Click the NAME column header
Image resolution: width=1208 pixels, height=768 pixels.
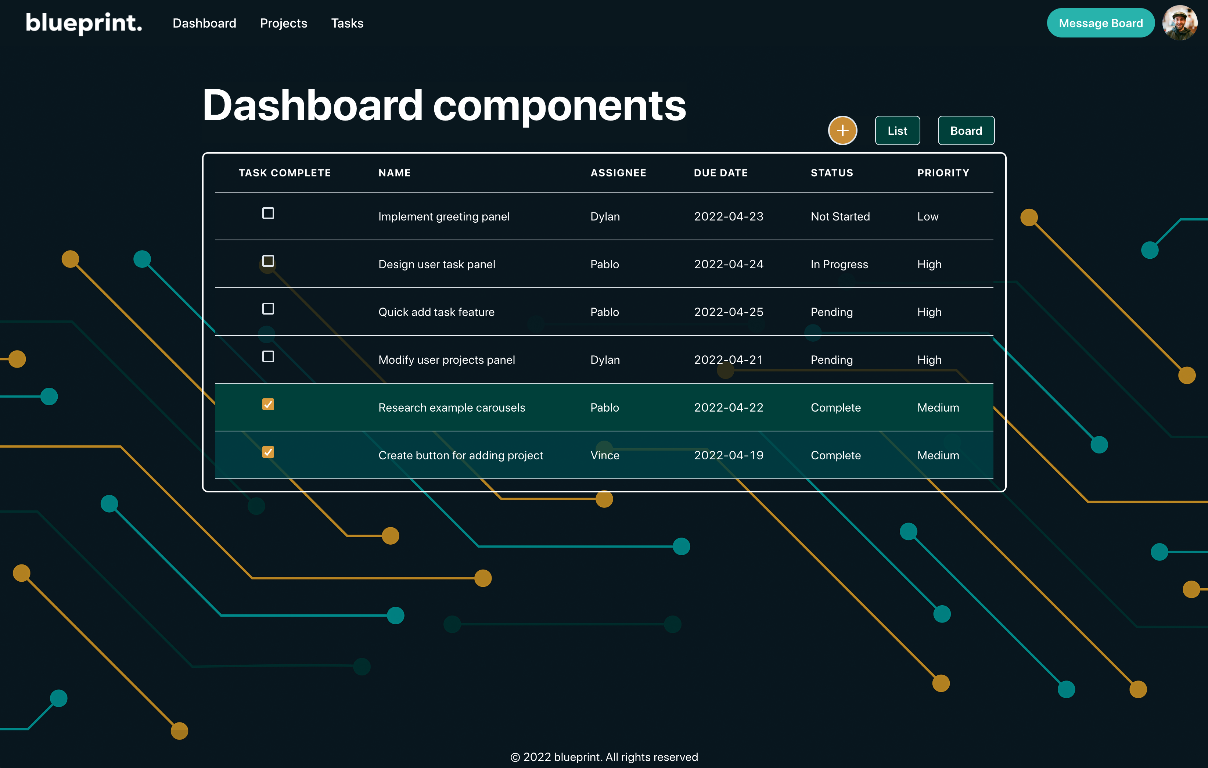pyautogui.click(x=394, y=173)
